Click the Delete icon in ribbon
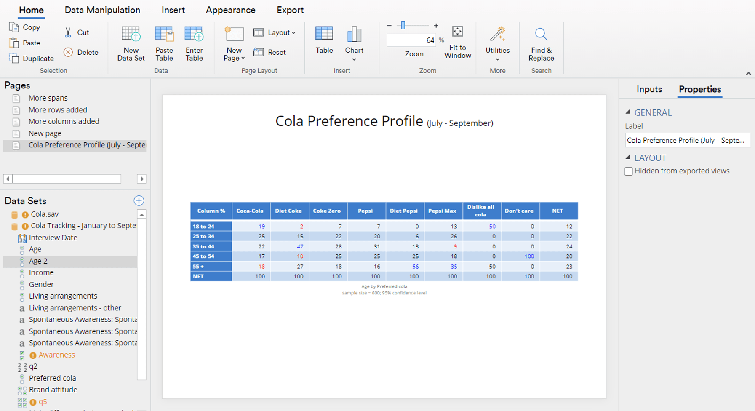Screen dimensions: 755x411 68,52
